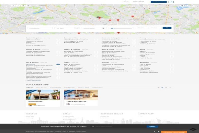Image resolution: width=199 pixels, height=133 pixels.
Task: Click the Twitter icon in the footer
Action: (159, 131)
